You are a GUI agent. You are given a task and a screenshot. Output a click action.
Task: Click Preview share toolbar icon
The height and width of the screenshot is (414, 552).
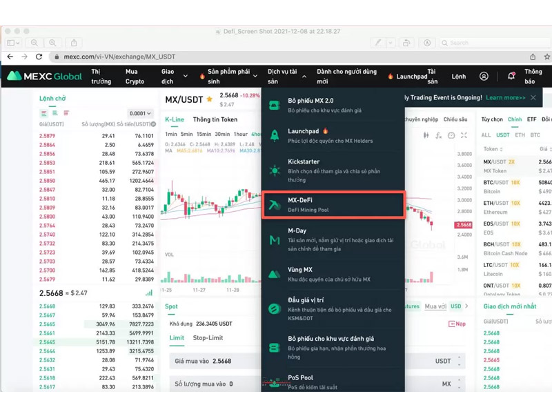click(74, 43)
